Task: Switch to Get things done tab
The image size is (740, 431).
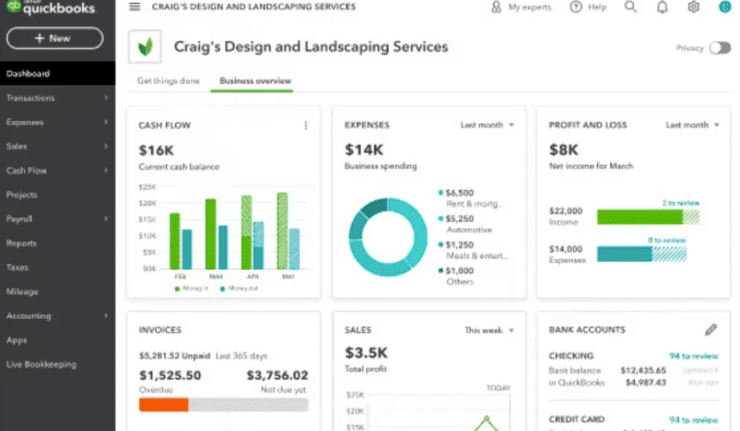Action: tap(168, 81)
